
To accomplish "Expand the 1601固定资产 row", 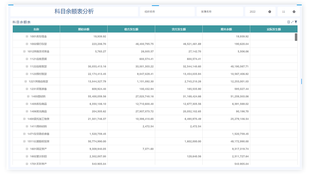I will point(27,149).
